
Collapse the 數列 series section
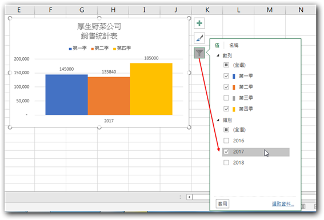point(218,55)
